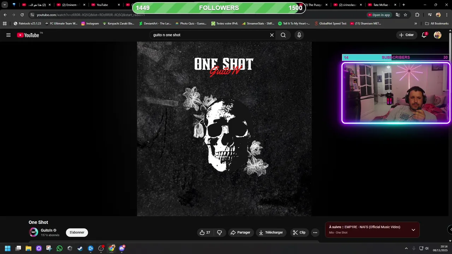
Task: Open the Testez votre IPv6 bookmark
Action: [225, 24]
